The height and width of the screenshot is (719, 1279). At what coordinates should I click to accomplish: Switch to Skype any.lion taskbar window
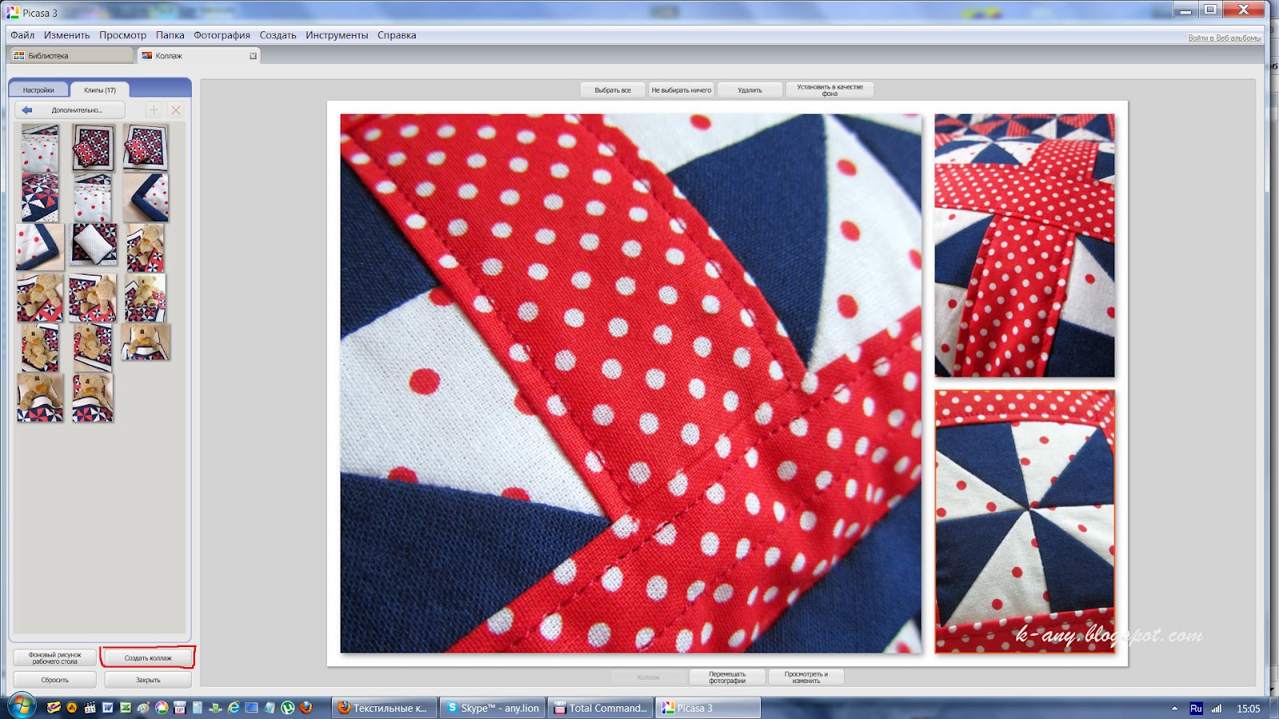(x=492, y=708)
